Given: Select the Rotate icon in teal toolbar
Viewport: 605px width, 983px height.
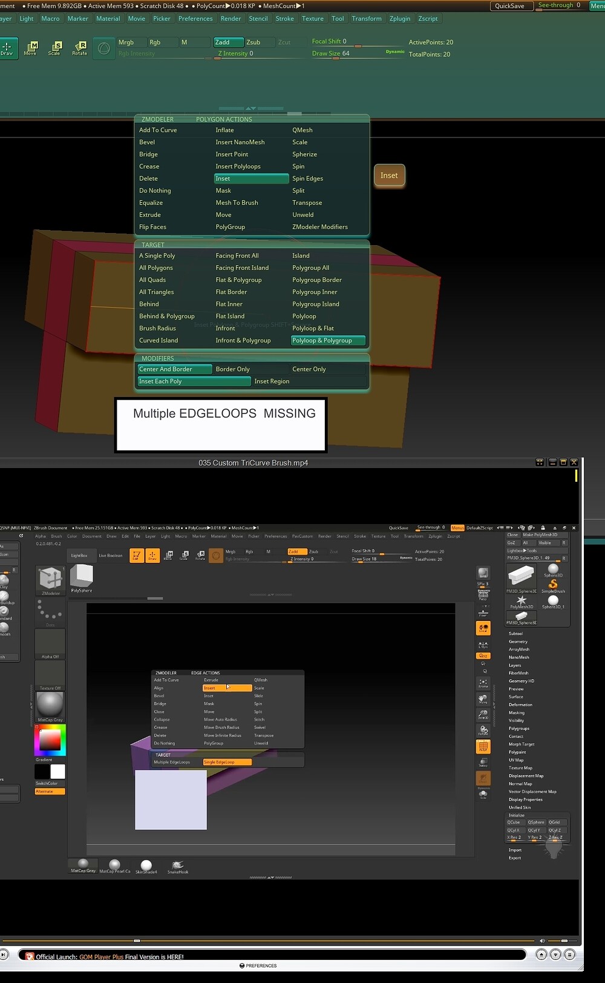Looking at the screenshot, I should point(80,48).
